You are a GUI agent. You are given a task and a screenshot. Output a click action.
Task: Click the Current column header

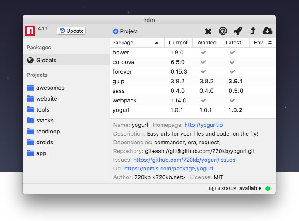click(178, 43)
